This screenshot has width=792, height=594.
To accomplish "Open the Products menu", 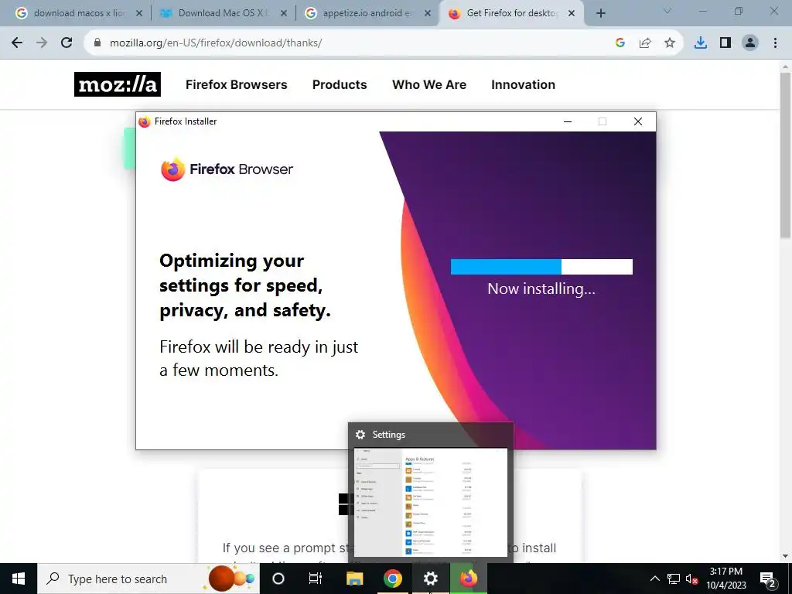I will point(340,84).
